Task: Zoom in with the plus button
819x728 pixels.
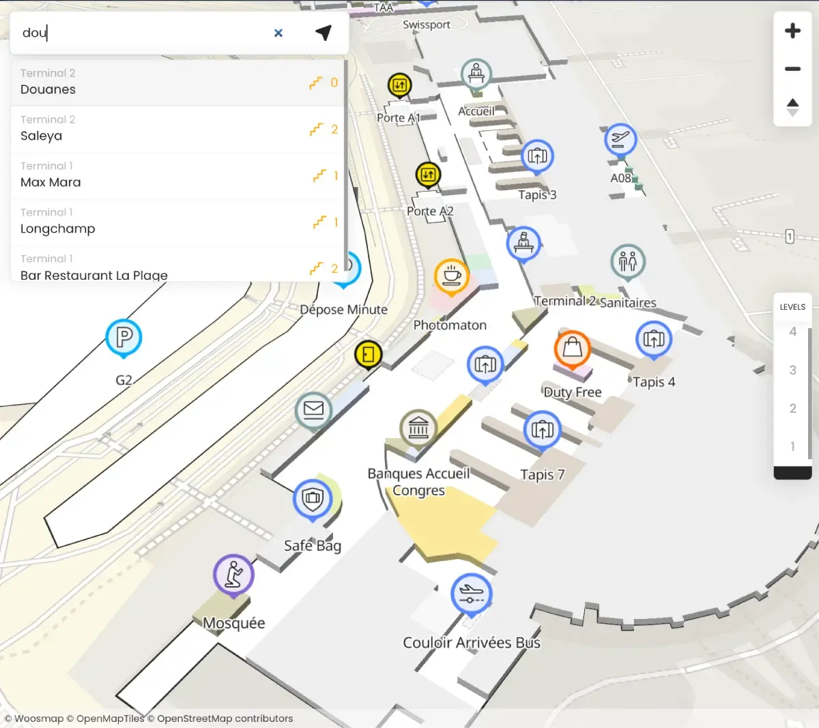Action: coord(792,31)
